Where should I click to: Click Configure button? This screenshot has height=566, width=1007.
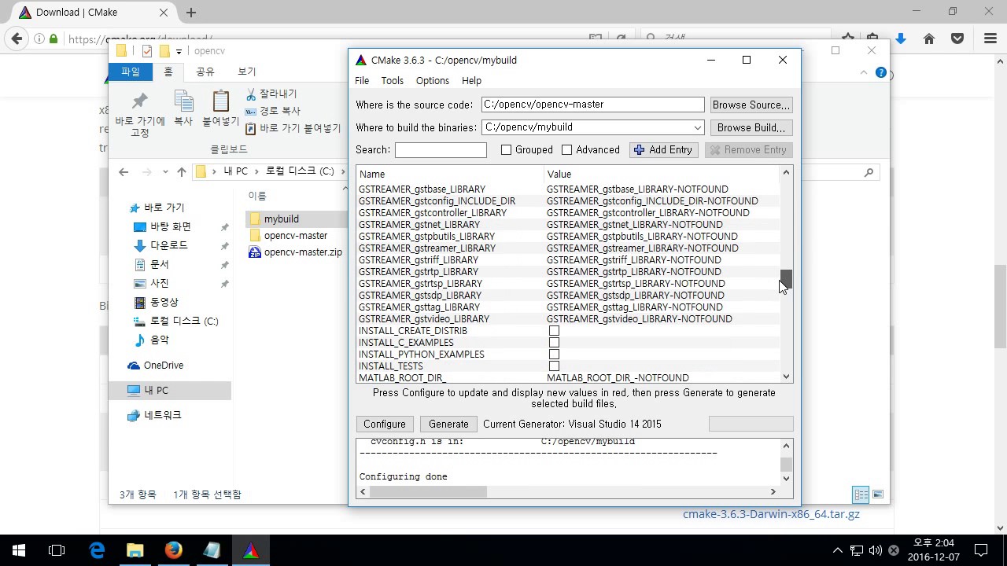385,424
